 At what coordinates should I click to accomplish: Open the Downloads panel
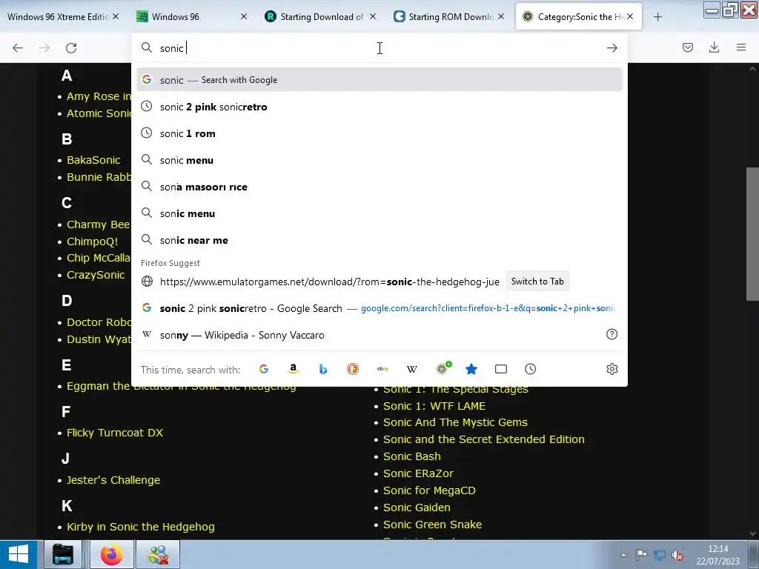714,47
